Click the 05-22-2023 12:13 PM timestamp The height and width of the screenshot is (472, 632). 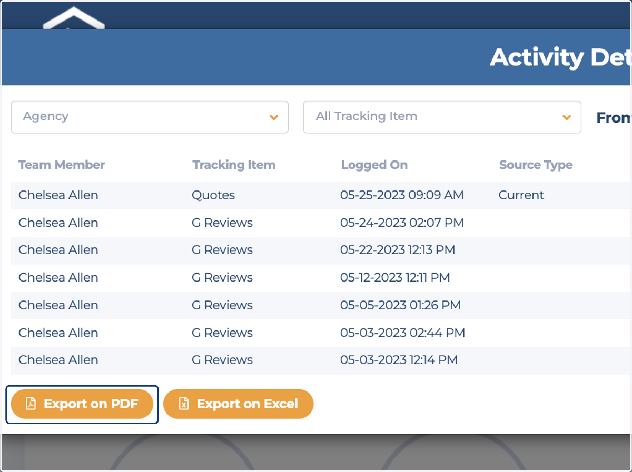pyautogui.click(x=398, y=250)
